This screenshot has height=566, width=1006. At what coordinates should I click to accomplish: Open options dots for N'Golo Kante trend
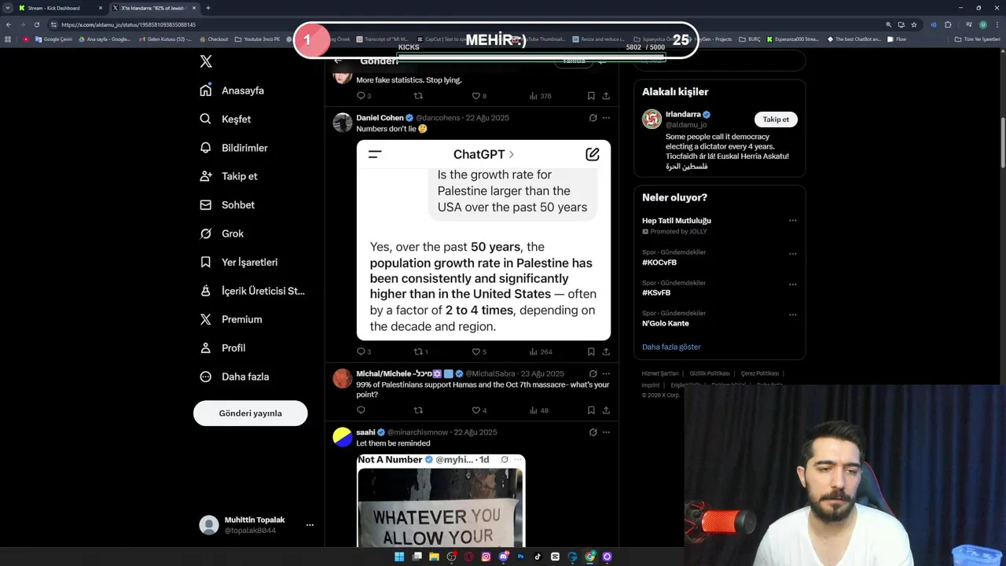(792, 314)
